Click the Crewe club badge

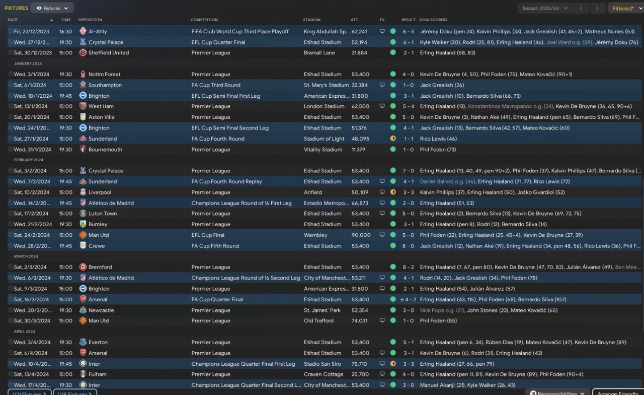pyautogui.click(x=83, y=246)
